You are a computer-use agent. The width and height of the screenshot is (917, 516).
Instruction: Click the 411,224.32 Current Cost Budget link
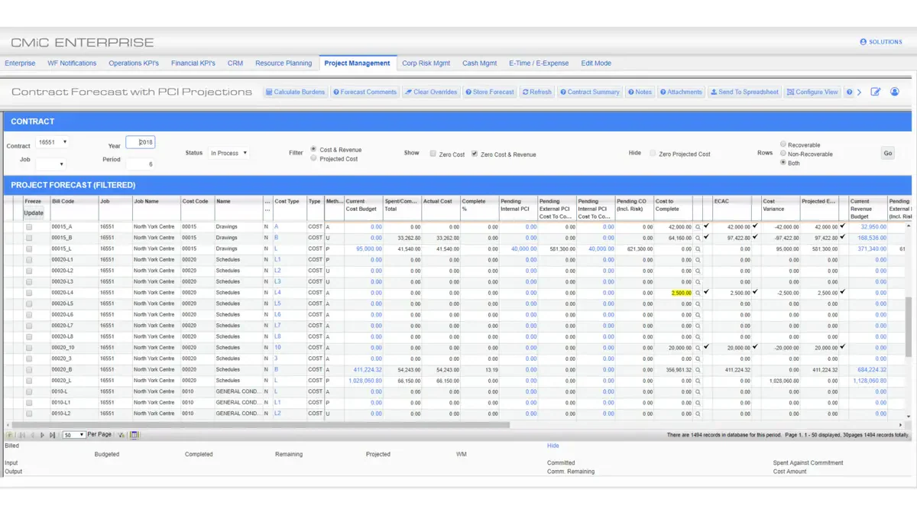368,370
